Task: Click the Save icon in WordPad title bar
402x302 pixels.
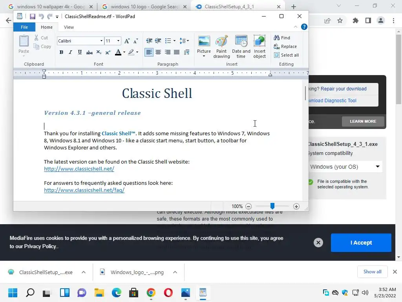Action: coord(32,17)
